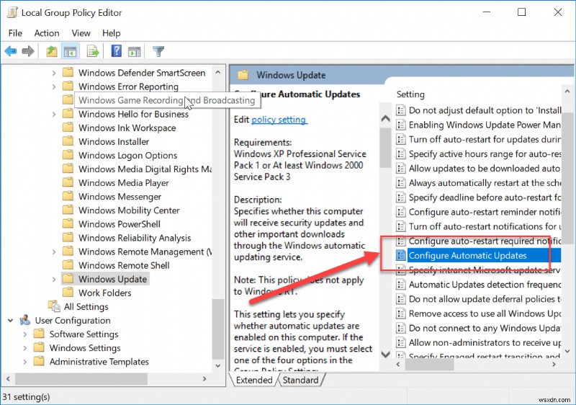Expand Windows Defender SmartScreen node
The width and height of the screenshot is (576, 405).
[54, 73]
